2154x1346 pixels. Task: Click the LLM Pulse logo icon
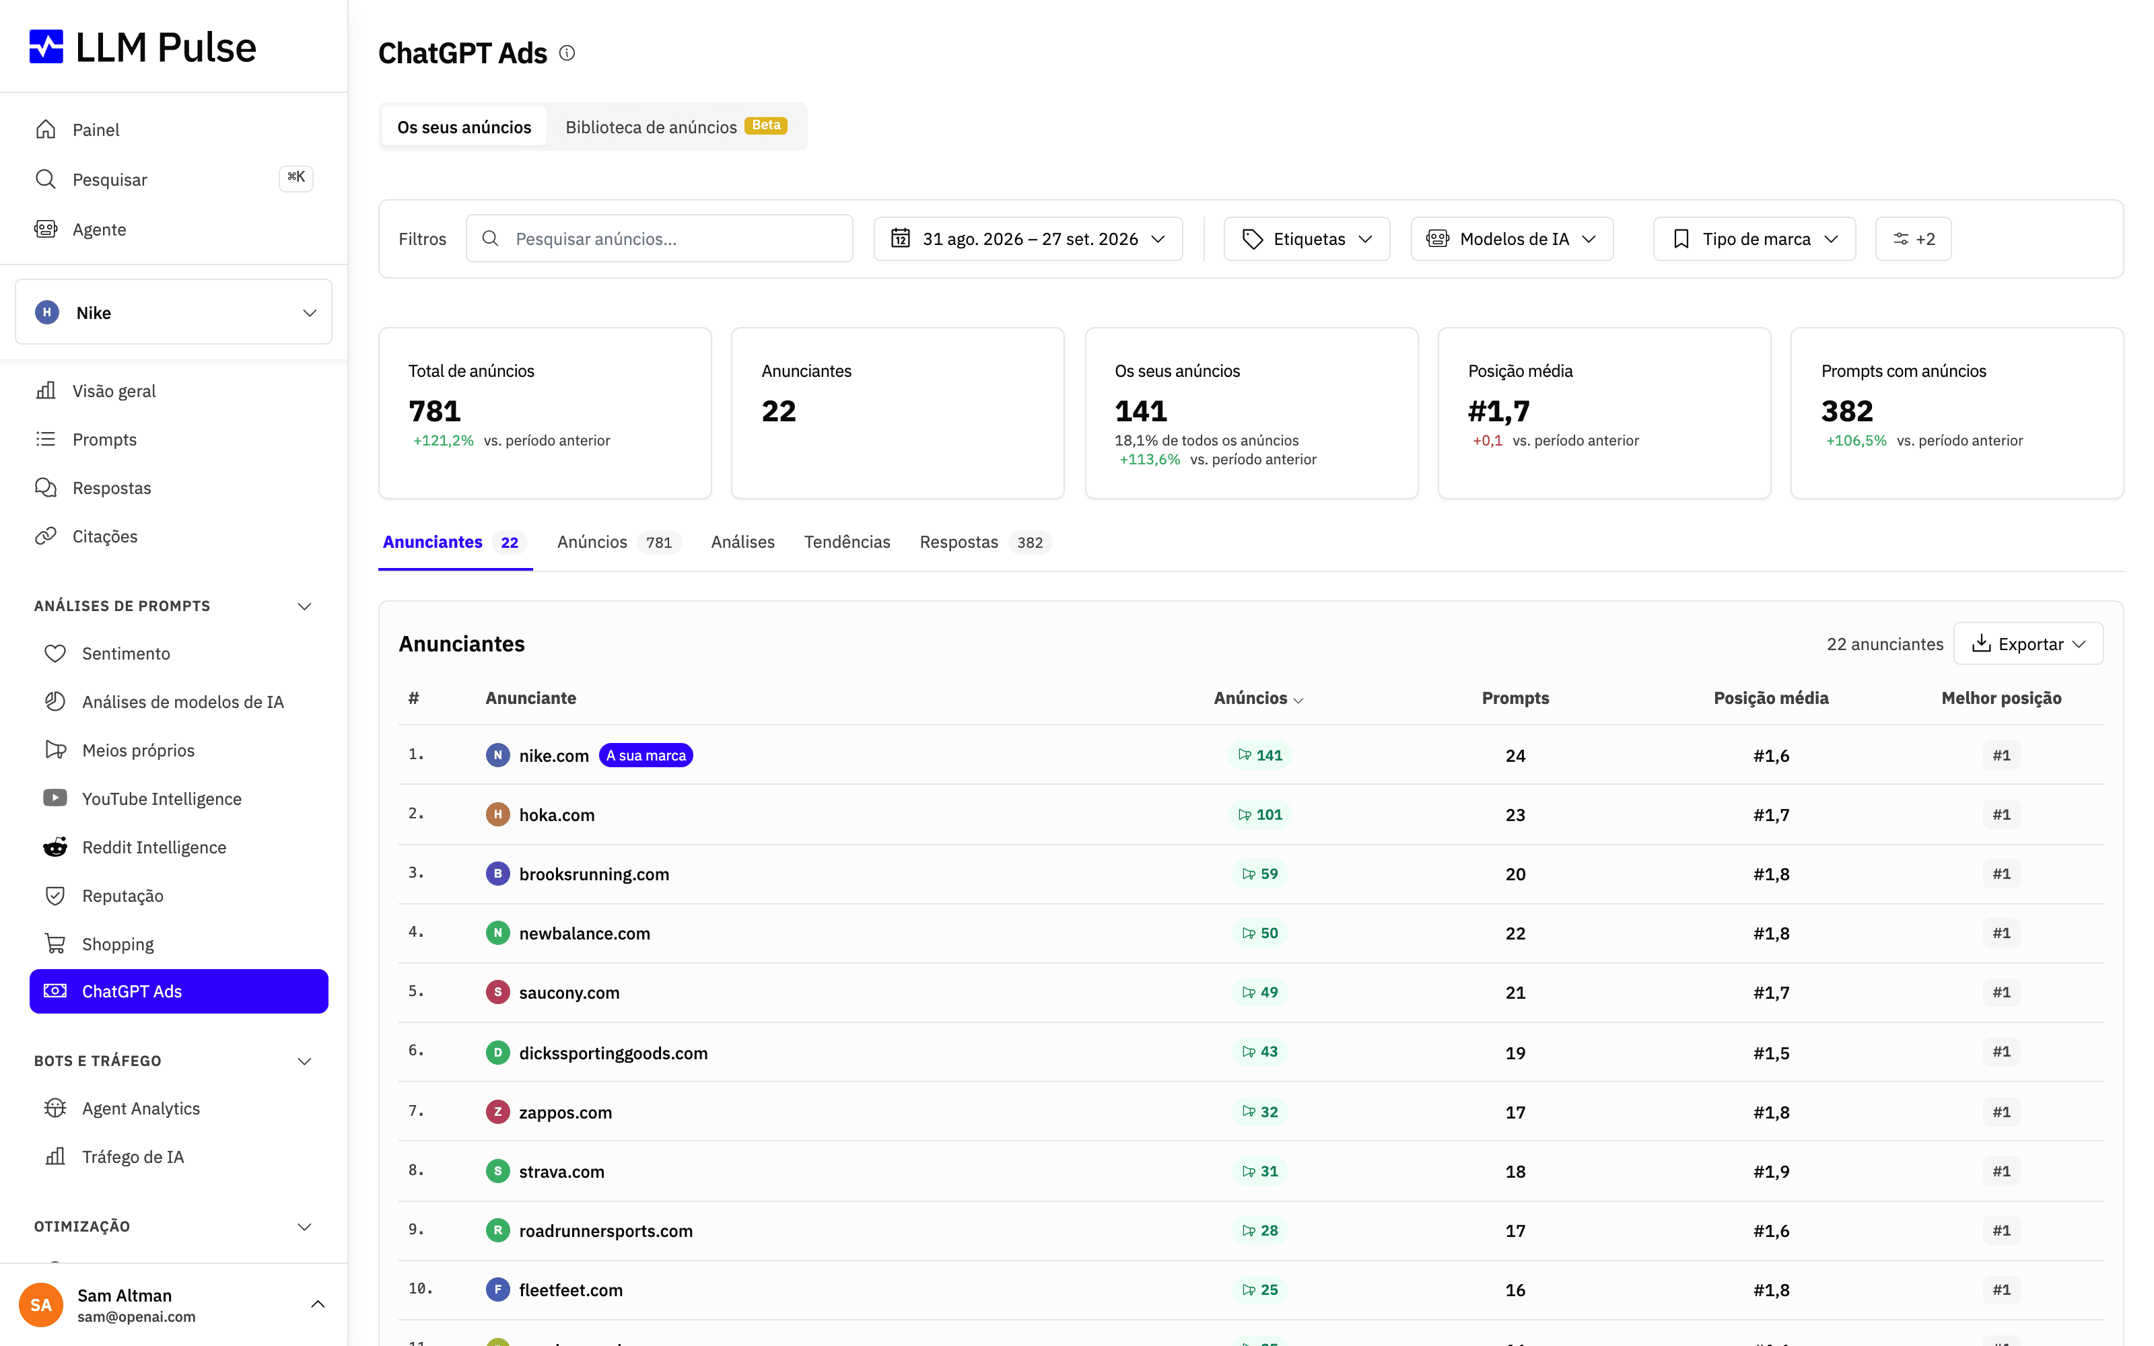46,46
